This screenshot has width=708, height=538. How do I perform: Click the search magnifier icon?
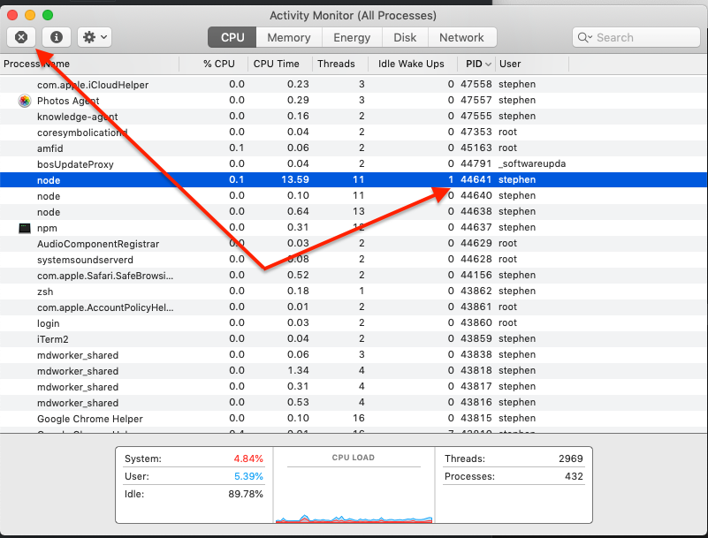point(584,37)
